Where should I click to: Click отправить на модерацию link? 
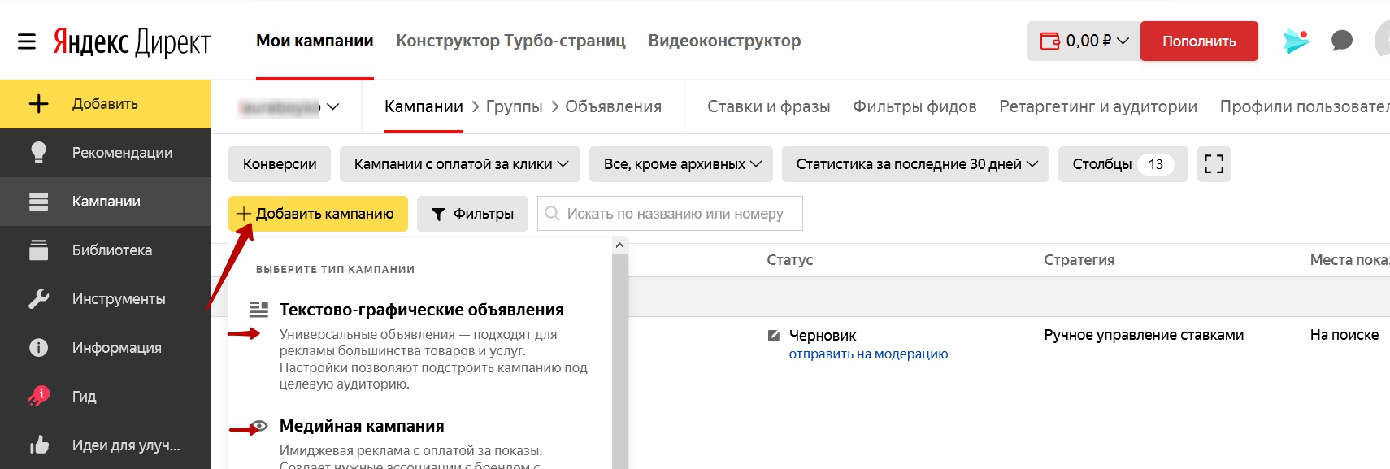868,354
